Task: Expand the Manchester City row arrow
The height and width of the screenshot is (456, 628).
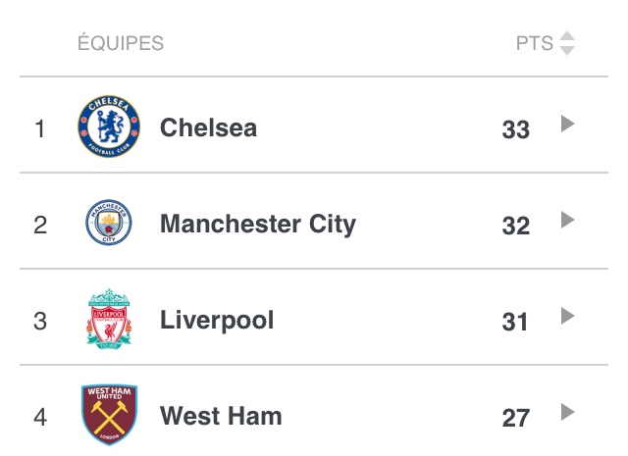Action: [566, 221]
